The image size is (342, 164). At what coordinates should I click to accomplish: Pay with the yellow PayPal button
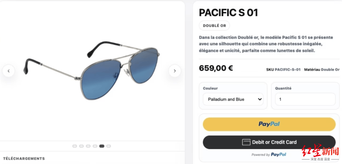(269, 124)
